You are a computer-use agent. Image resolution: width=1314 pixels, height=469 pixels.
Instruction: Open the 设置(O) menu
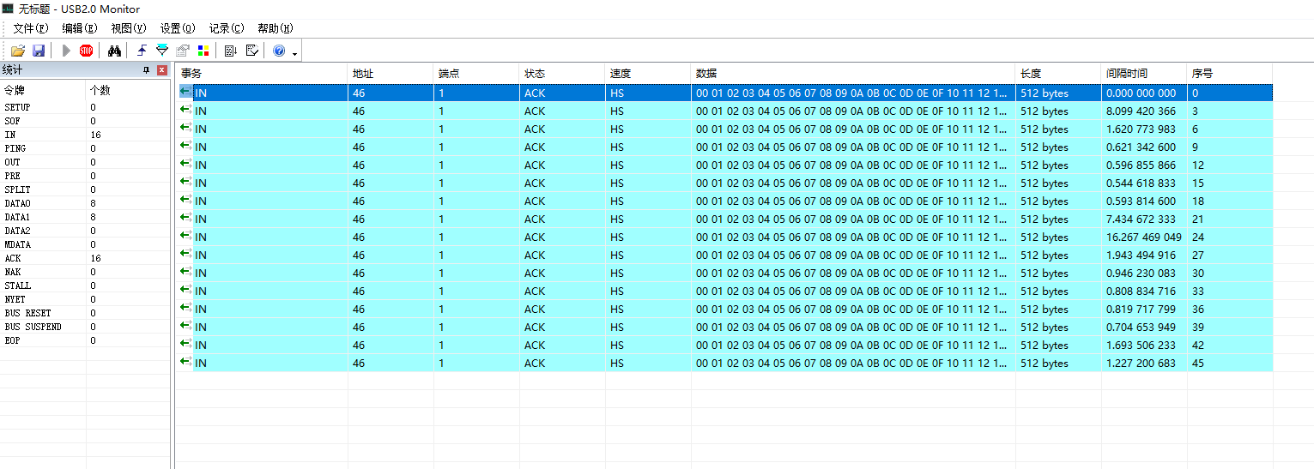tap(178, 28)
